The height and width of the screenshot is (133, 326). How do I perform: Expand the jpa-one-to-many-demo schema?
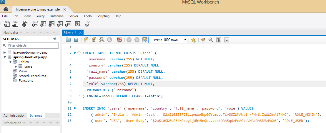[x=5, y=52]
